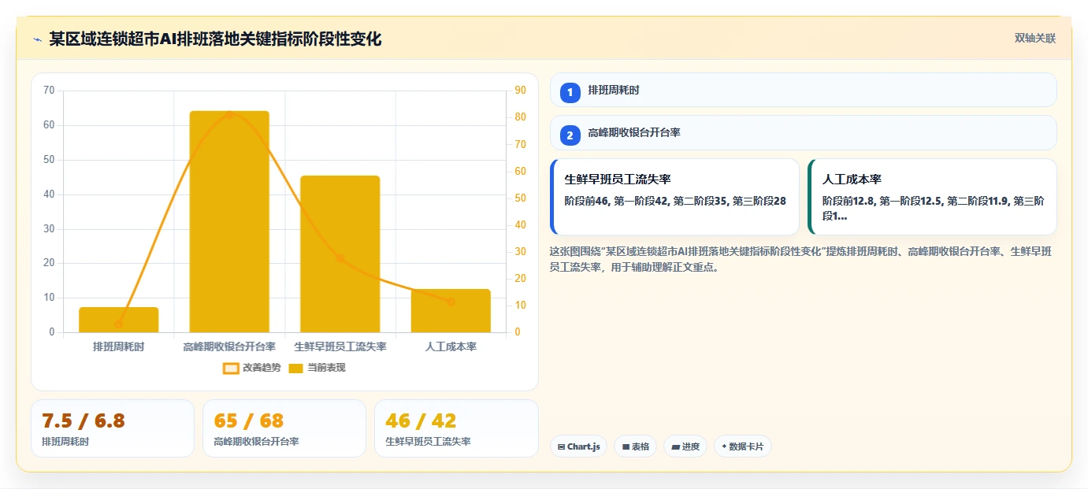Select the 生鲜早班员工流失率 bar in chart

(340, 254)
